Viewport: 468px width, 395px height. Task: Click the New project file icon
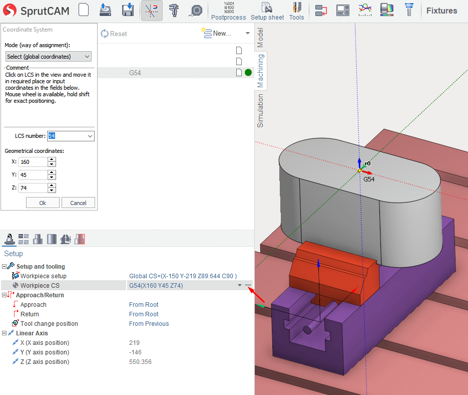(84, 10)
